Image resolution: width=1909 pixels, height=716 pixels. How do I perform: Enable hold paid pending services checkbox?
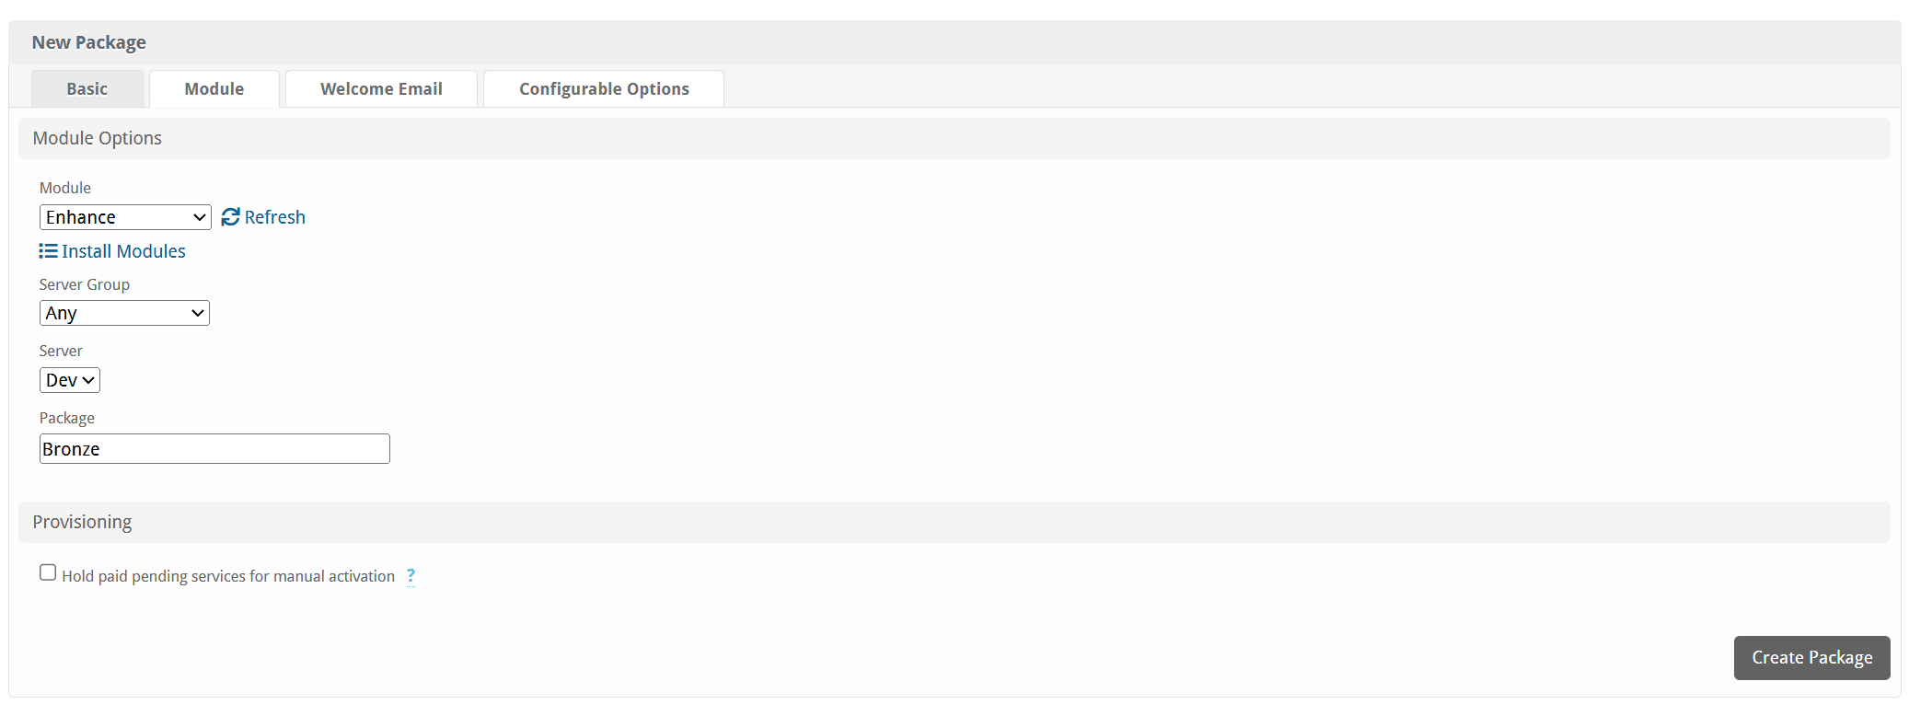(x=48, y=572)
